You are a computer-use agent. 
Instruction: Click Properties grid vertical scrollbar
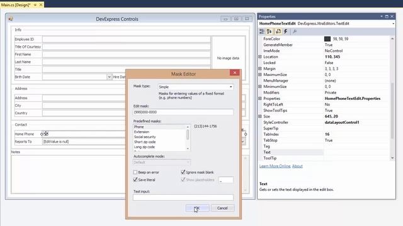click(x=392, y=98)
